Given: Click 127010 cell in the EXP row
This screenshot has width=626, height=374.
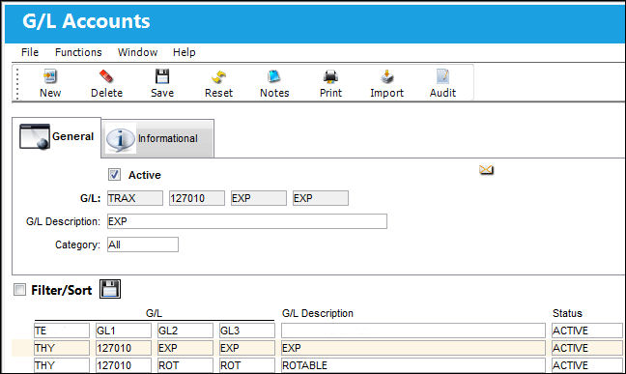Looking at the screenshot, I should click(124, 348).
